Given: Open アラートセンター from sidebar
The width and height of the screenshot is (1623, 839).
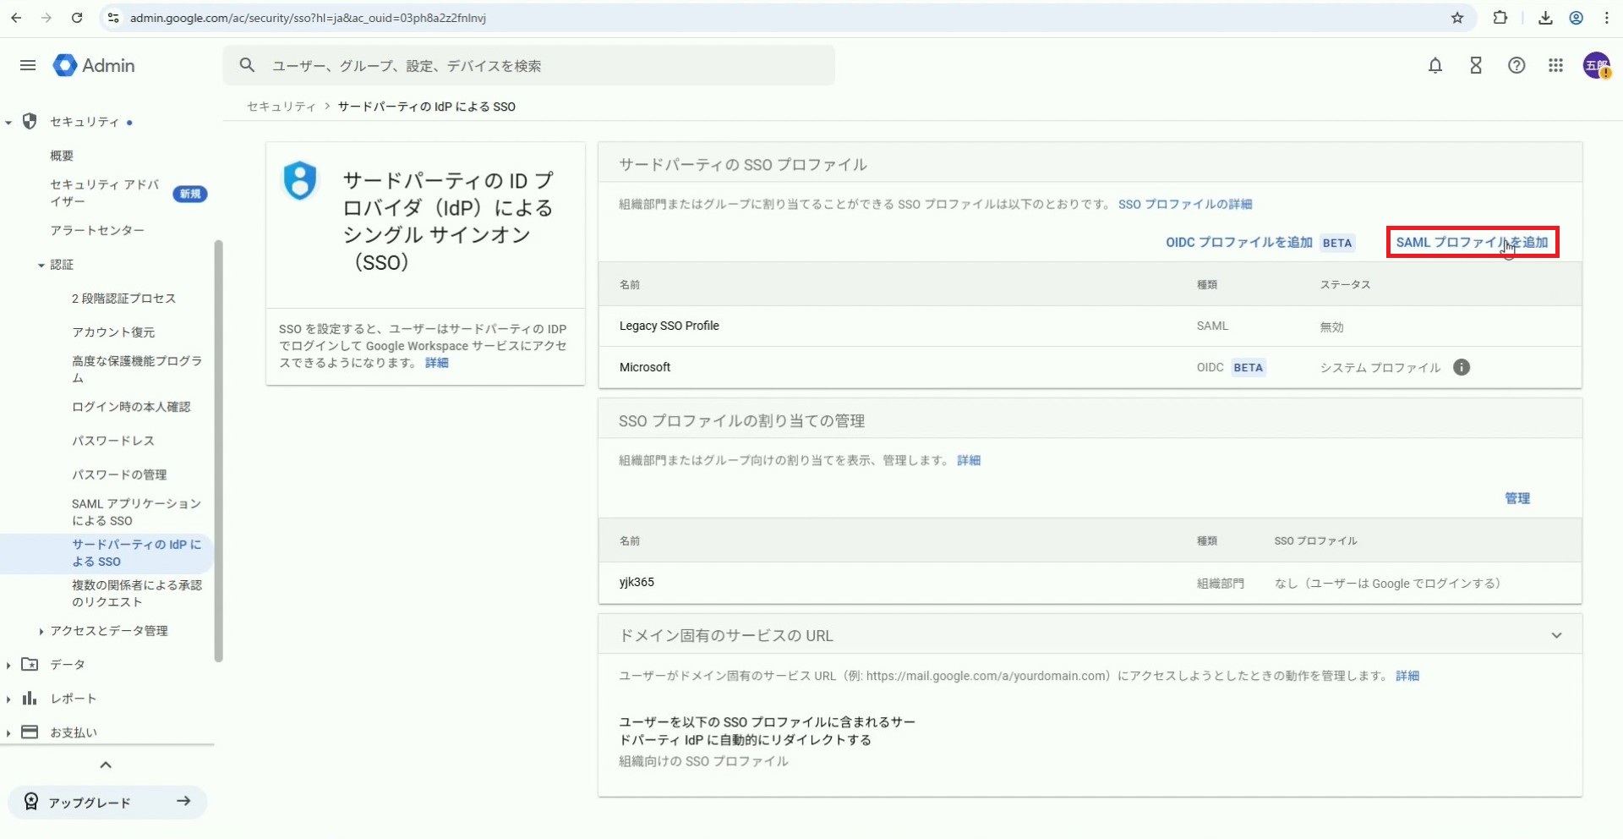Looking at the screenshot, I should (x=97, y=230).
